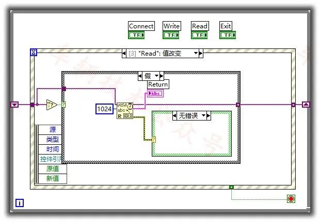Click the loop iteration i terminal

pyautogui.click(x=20, y=203)
